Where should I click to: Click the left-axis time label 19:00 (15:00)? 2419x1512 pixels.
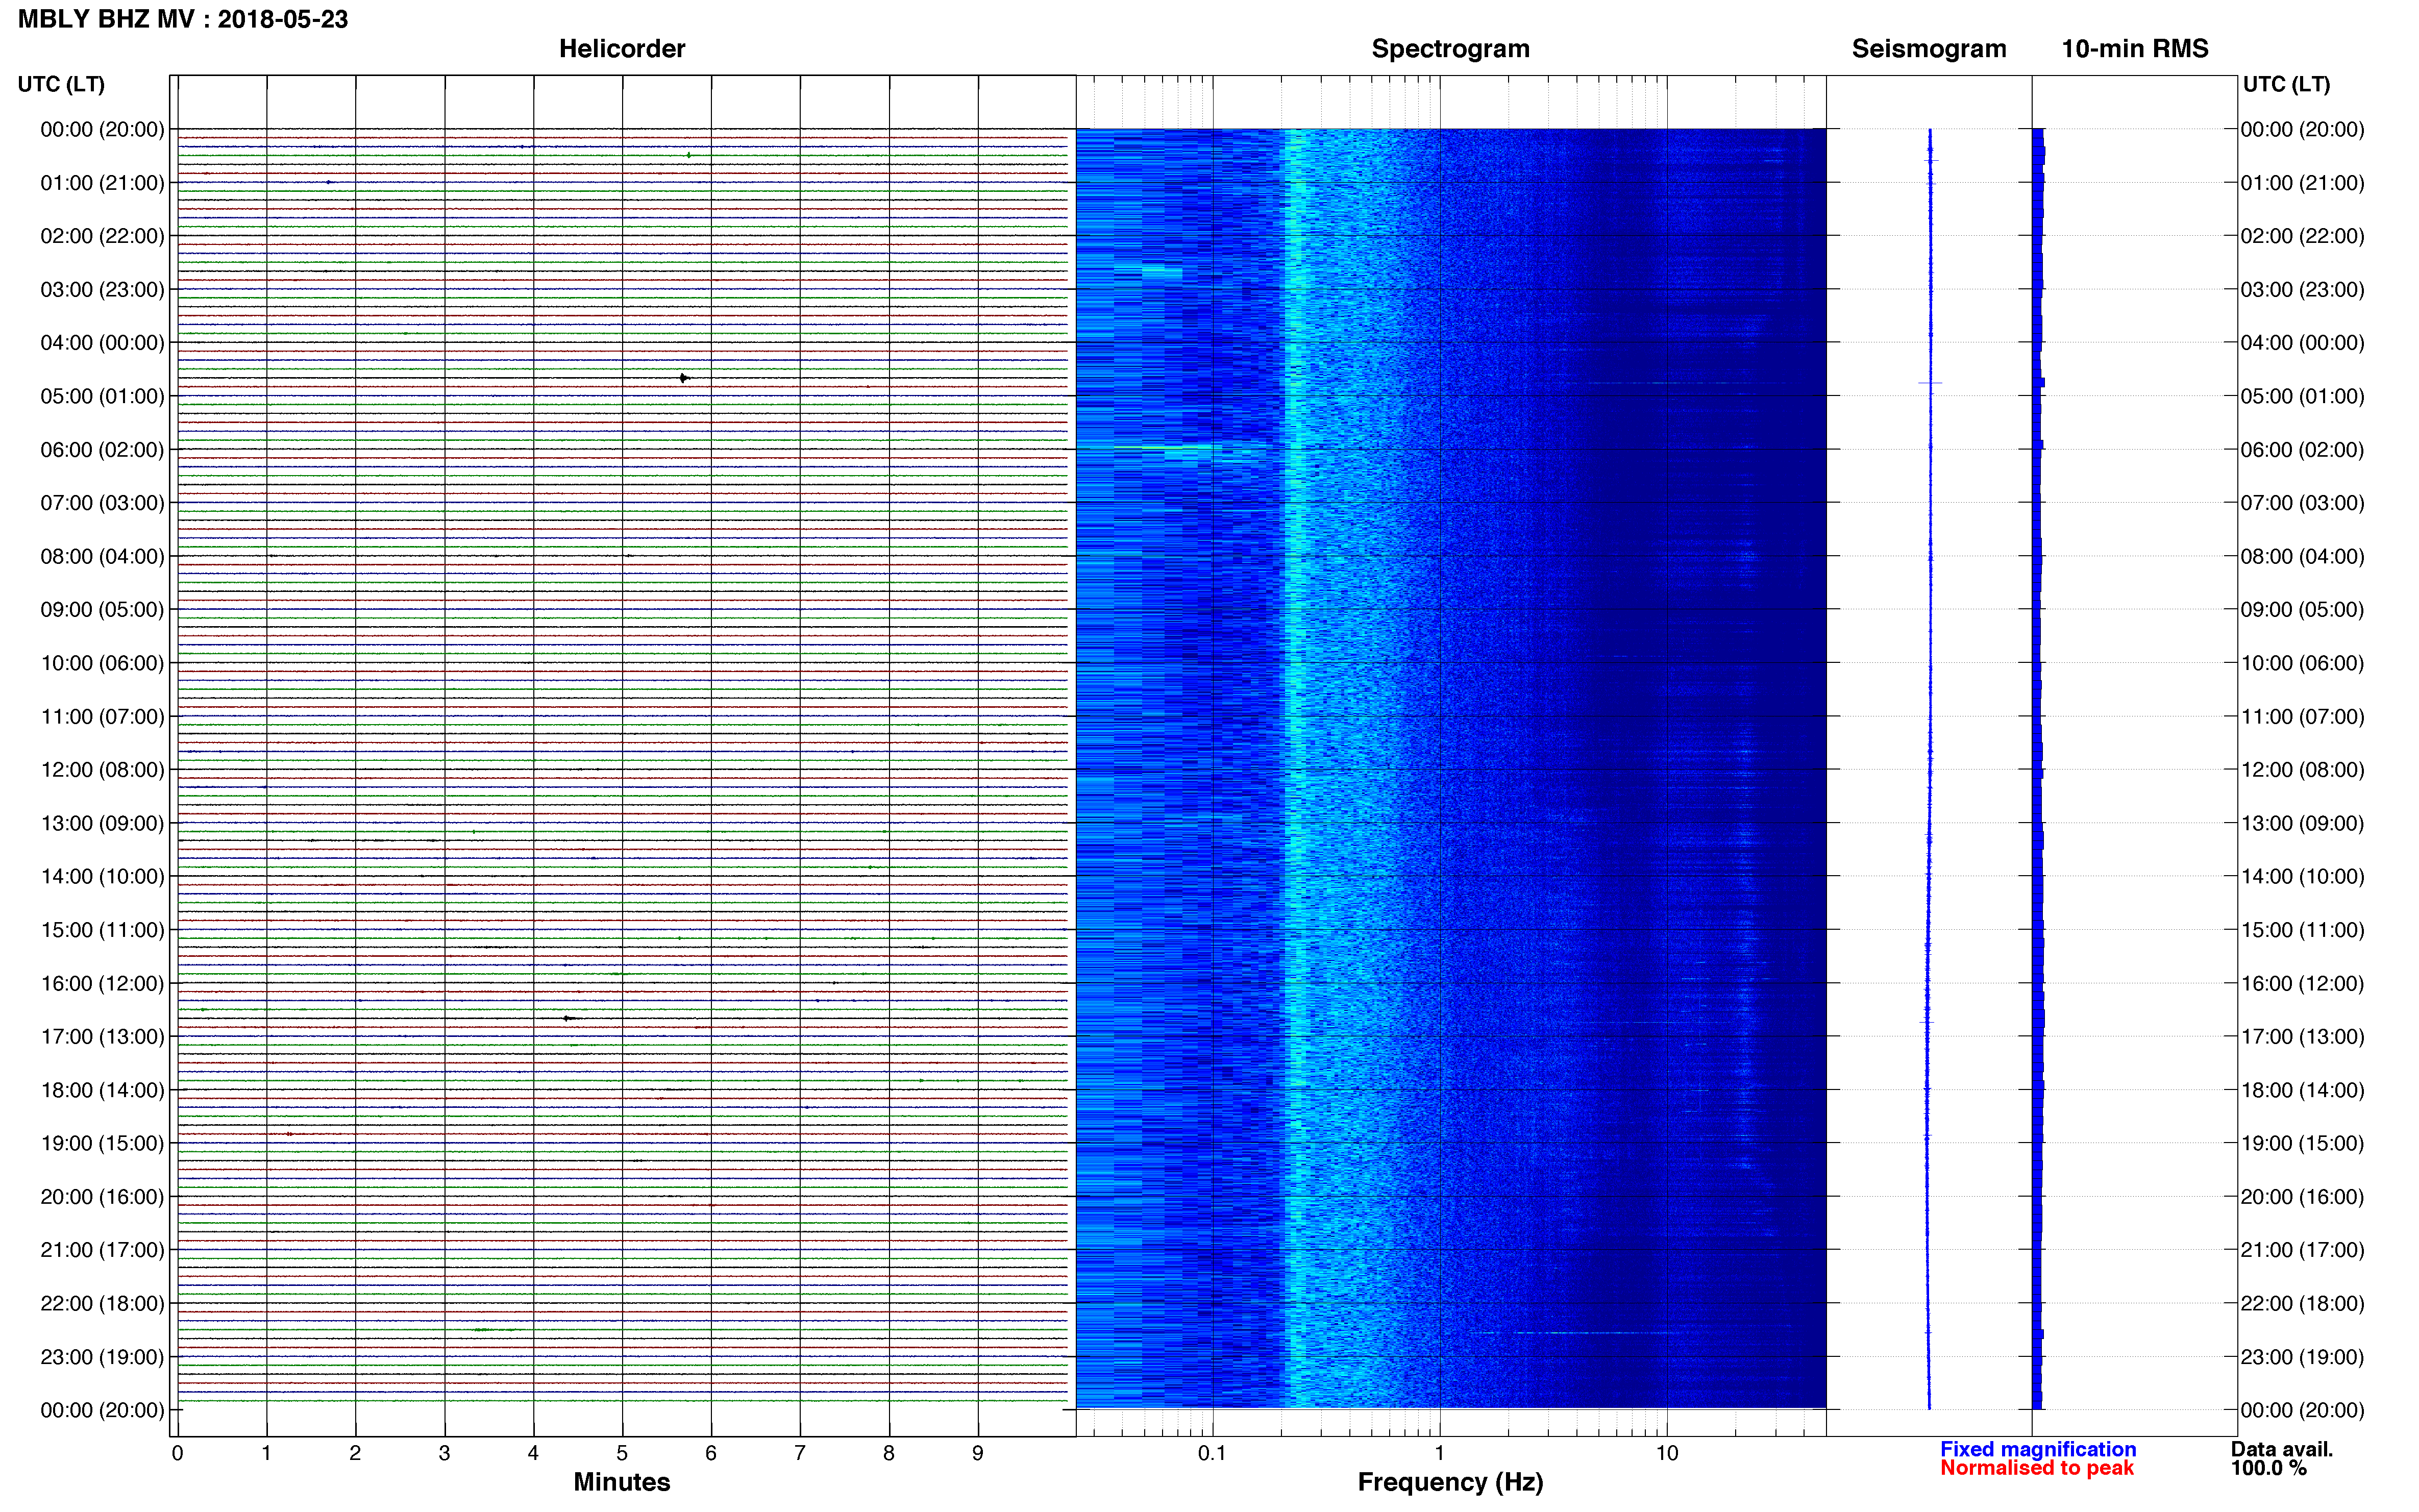(102, 1143)
